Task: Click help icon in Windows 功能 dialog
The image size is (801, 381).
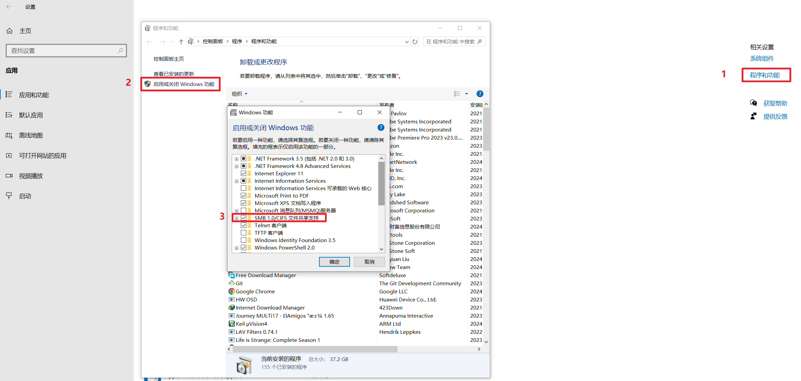Action: coord(381,127)
